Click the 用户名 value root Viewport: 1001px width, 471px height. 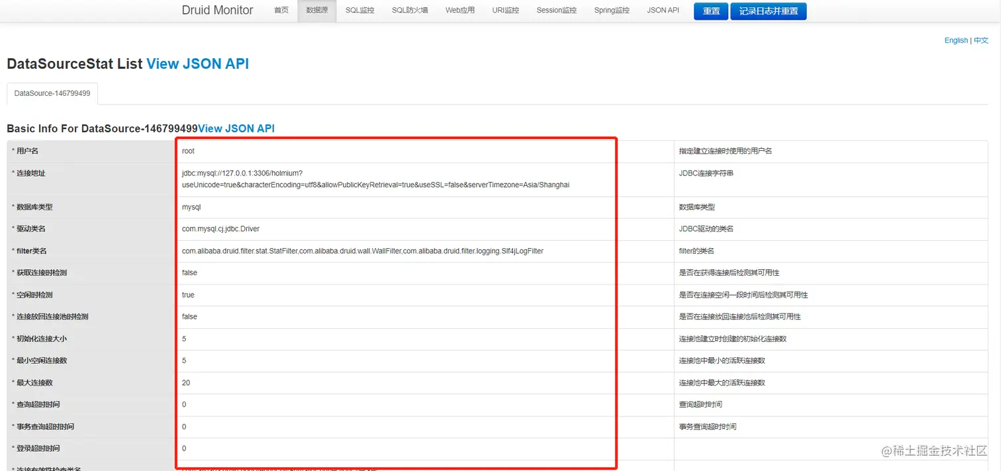[x=188, y=151]
